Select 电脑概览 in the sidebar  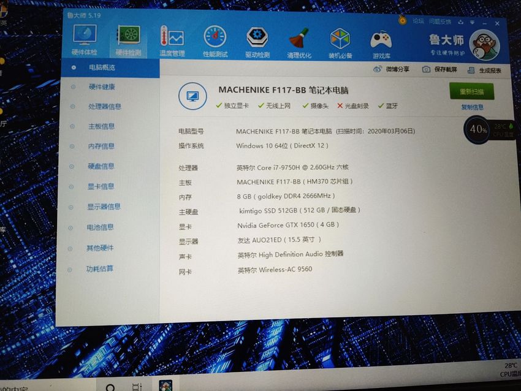[110, 67]
